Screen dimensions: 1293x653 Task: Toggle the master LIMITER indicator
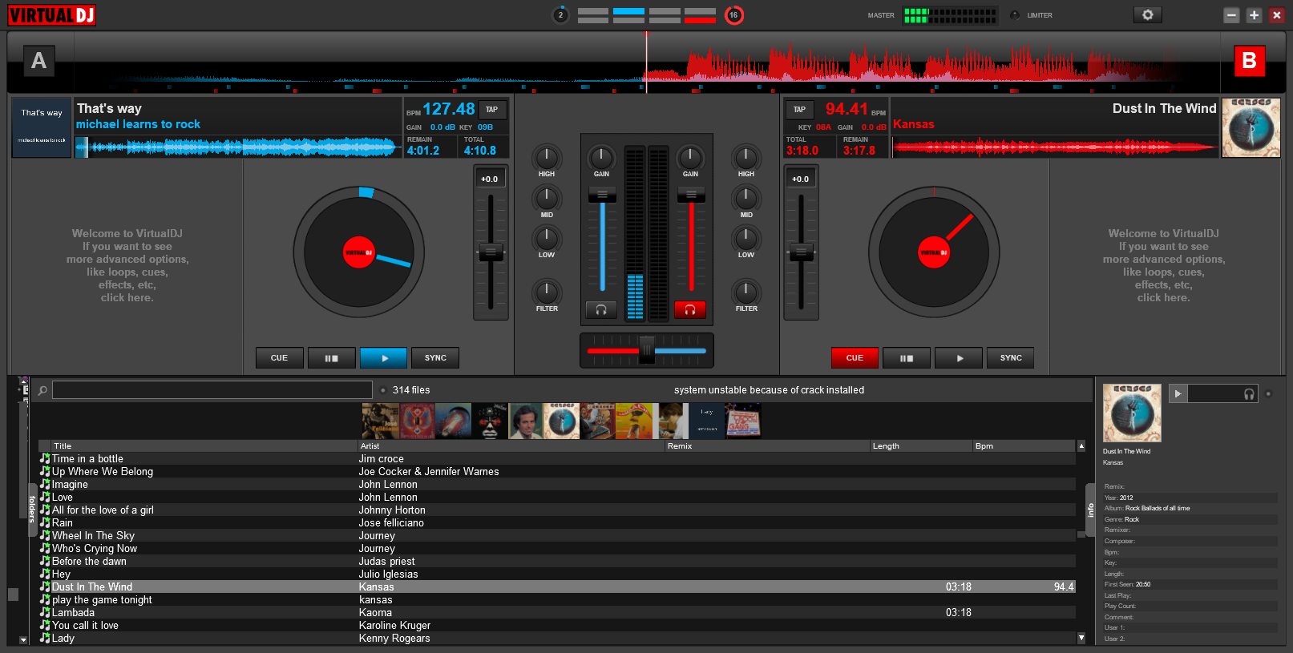1015,15
